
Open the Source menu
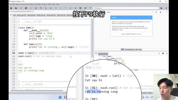23,4
